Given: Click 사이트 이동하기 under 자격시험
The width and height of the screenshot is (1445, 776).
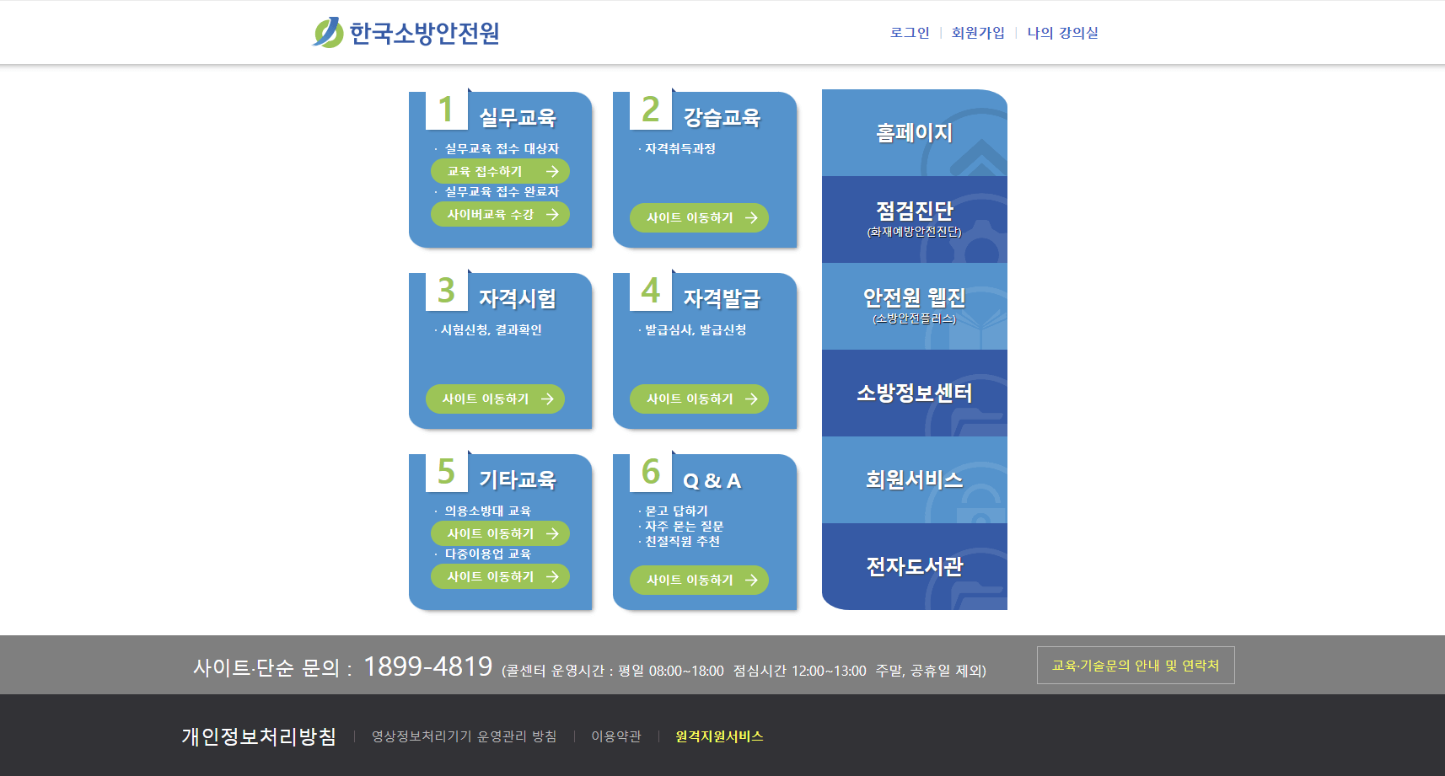Looking at the screenshot, I should [494, 399].
